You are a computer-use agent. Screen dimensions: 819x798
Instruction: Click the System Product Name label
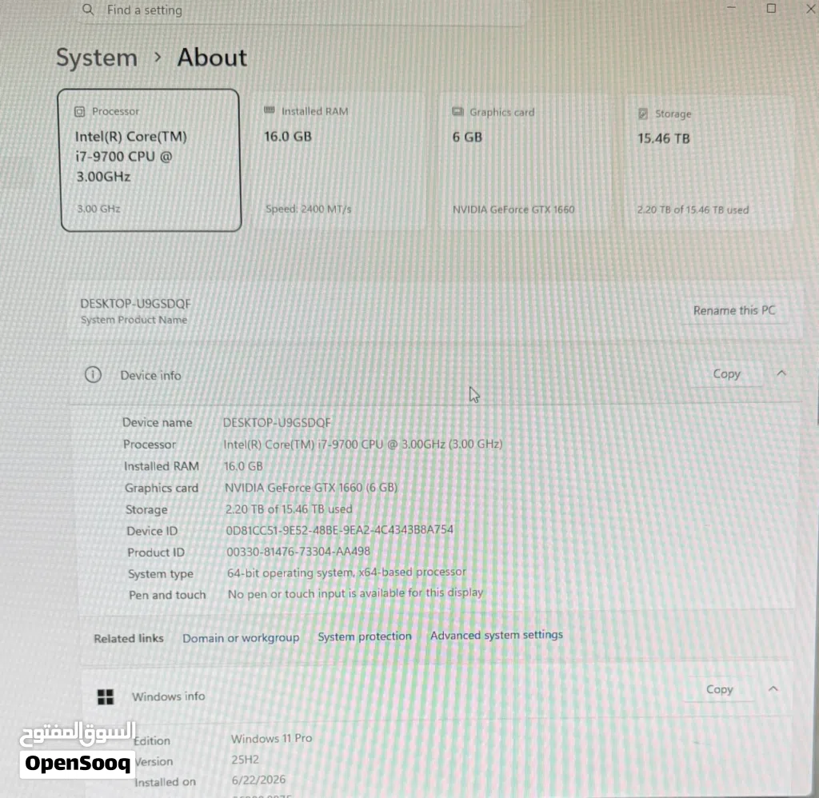click(134, 320)
